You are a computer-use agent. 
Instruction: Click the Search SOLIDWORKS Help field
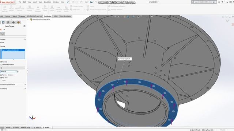pyautogui.click(x=204, y=2)
